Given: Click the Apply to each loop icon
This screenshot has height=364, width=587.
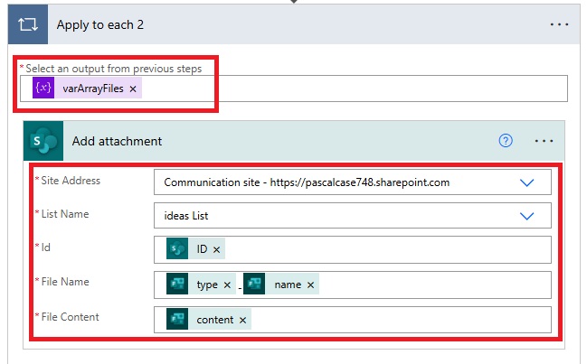Looking at the screenshot, I should [x=27, y=23].
